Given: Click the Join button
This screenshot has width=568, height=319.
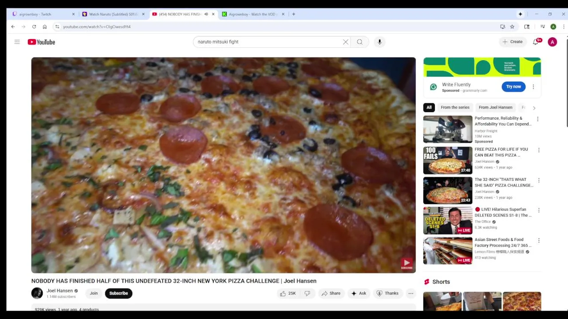Looking at the screenshot, I should click(94, 293).
